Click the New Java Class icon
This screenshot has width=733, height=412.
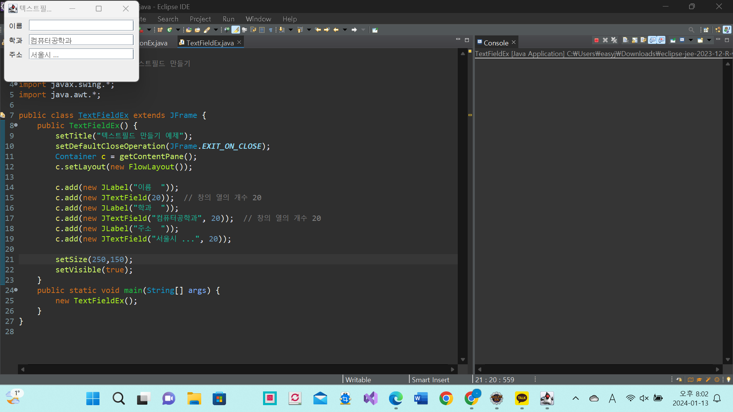(x=170, y=30)
